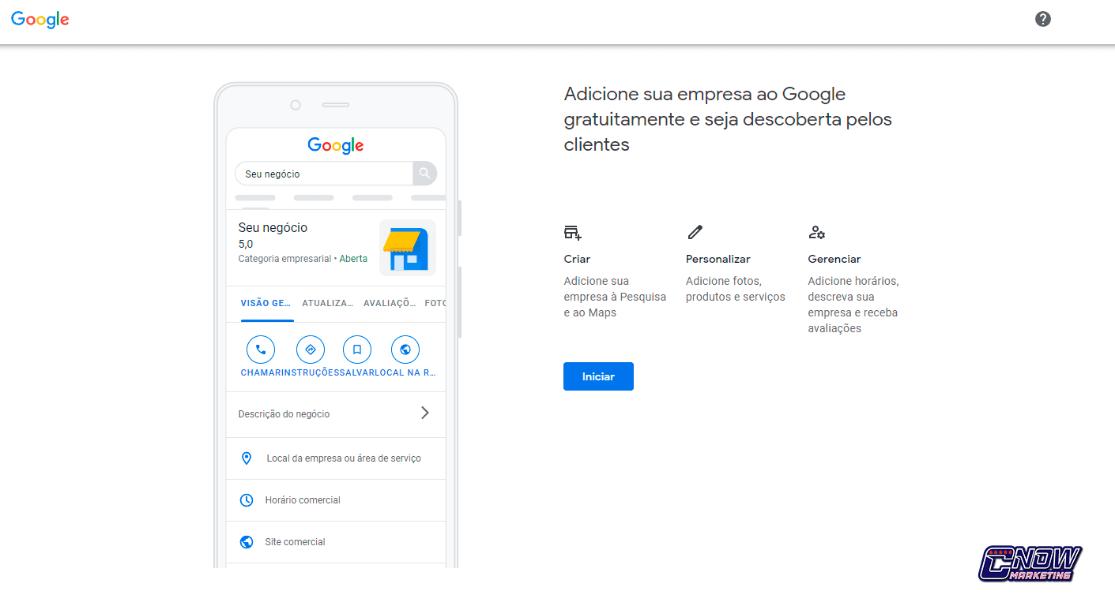Click the globe icon beside Site comercial
The image size is (1115, 606).
tap(247, 542)
